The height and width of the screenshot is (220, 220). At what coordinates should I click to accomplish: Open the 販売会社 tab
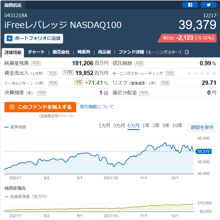pyautogui.click(x=61, y=52)
